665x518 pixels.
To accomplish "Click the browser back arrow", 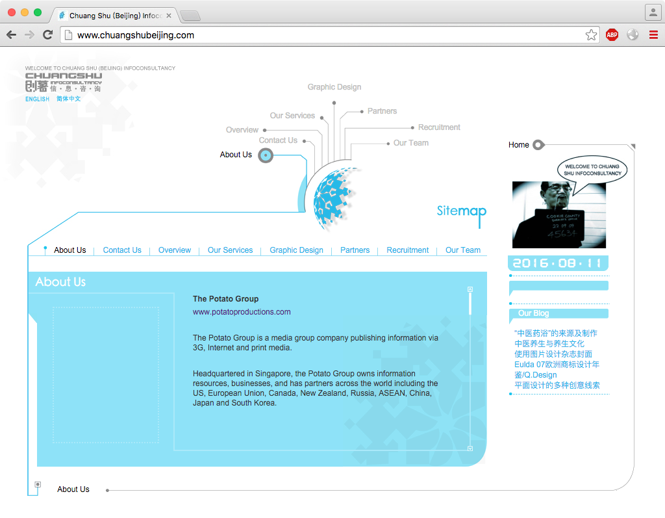I will (11, 35).
